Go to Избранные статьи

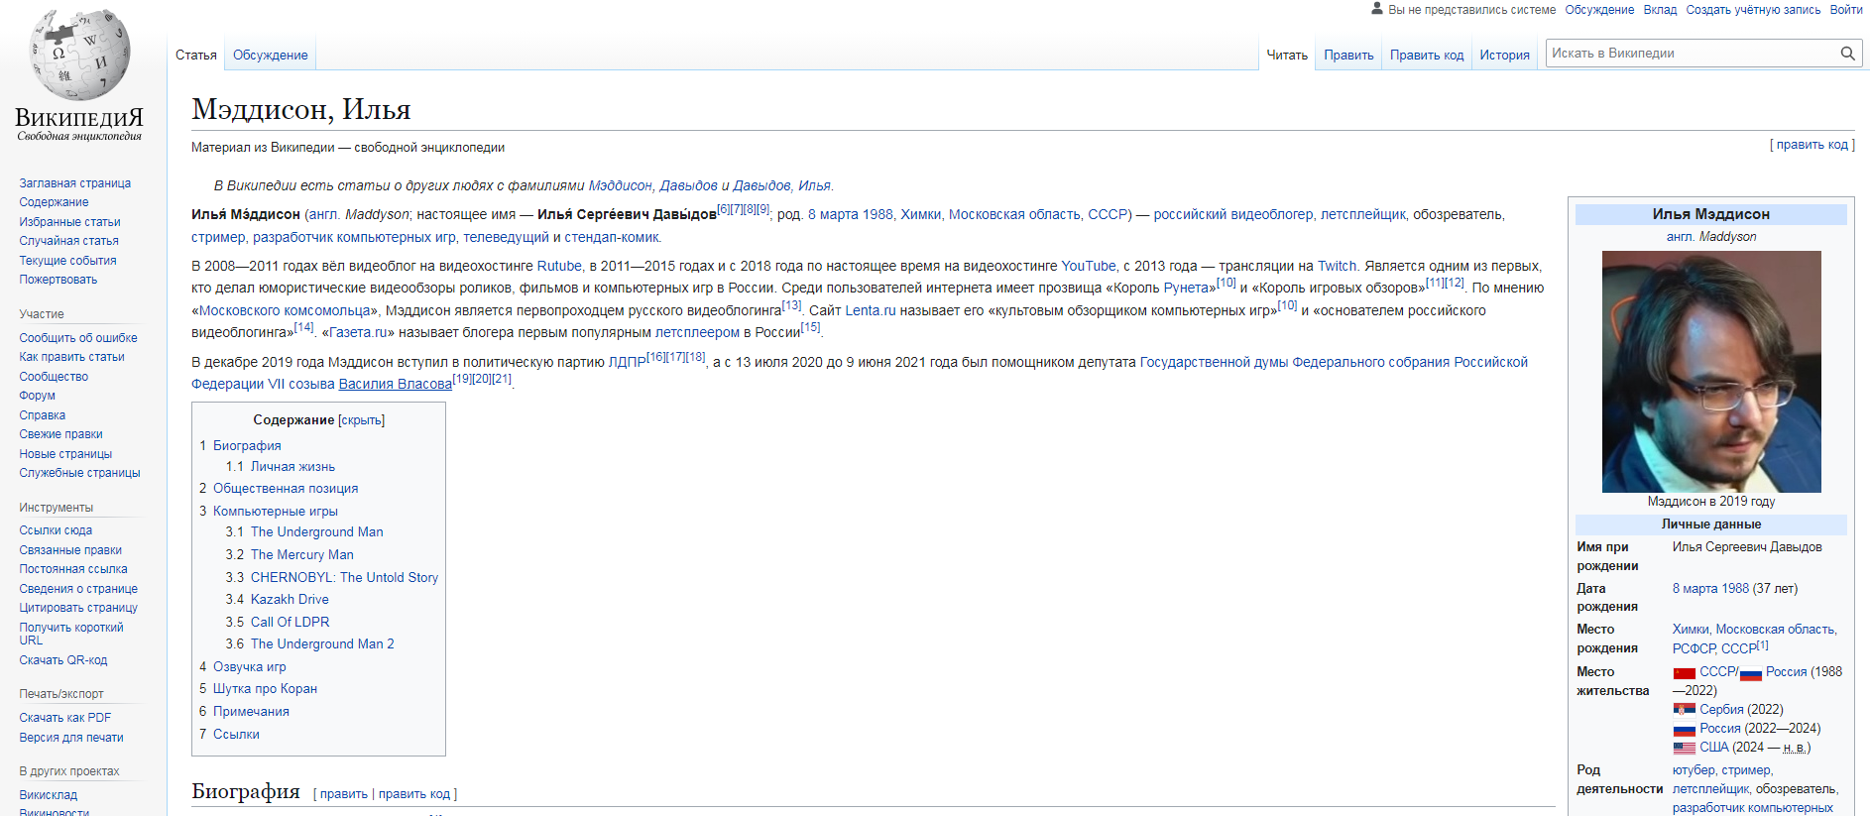click(x=70, y=222)
